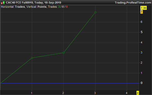This screenshot has height=95, width=152.
Task: Click the yellow 4 label on horizontal axis
Action: [x=138, y=93]
